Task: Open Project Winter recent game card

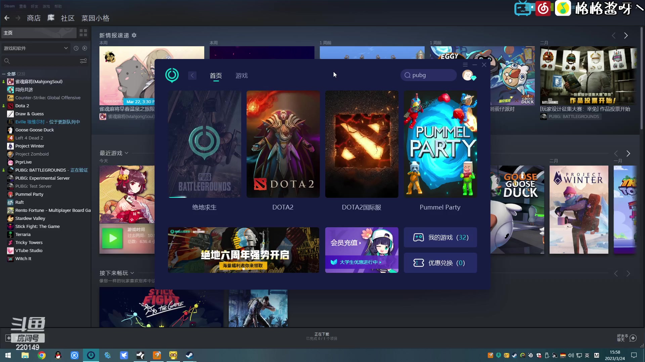Action: (579, 209)
